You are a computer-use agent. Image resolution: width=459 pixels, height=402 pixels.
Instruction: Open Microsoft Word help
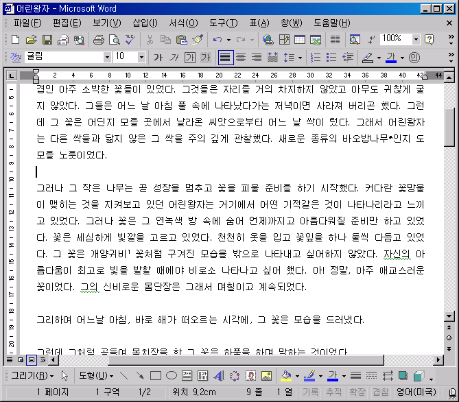[429, 40]
